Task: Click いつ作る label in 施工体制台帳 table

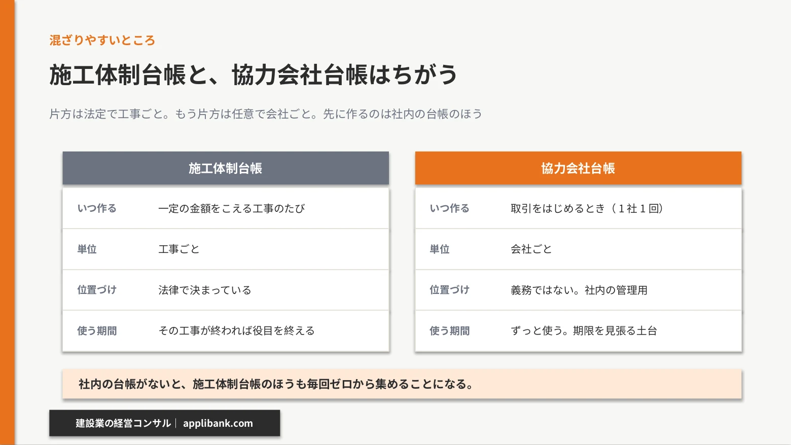Action: point(97,208)
